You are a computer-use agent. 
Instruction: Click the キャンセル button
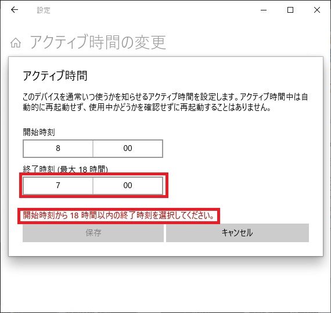[238, 233]
